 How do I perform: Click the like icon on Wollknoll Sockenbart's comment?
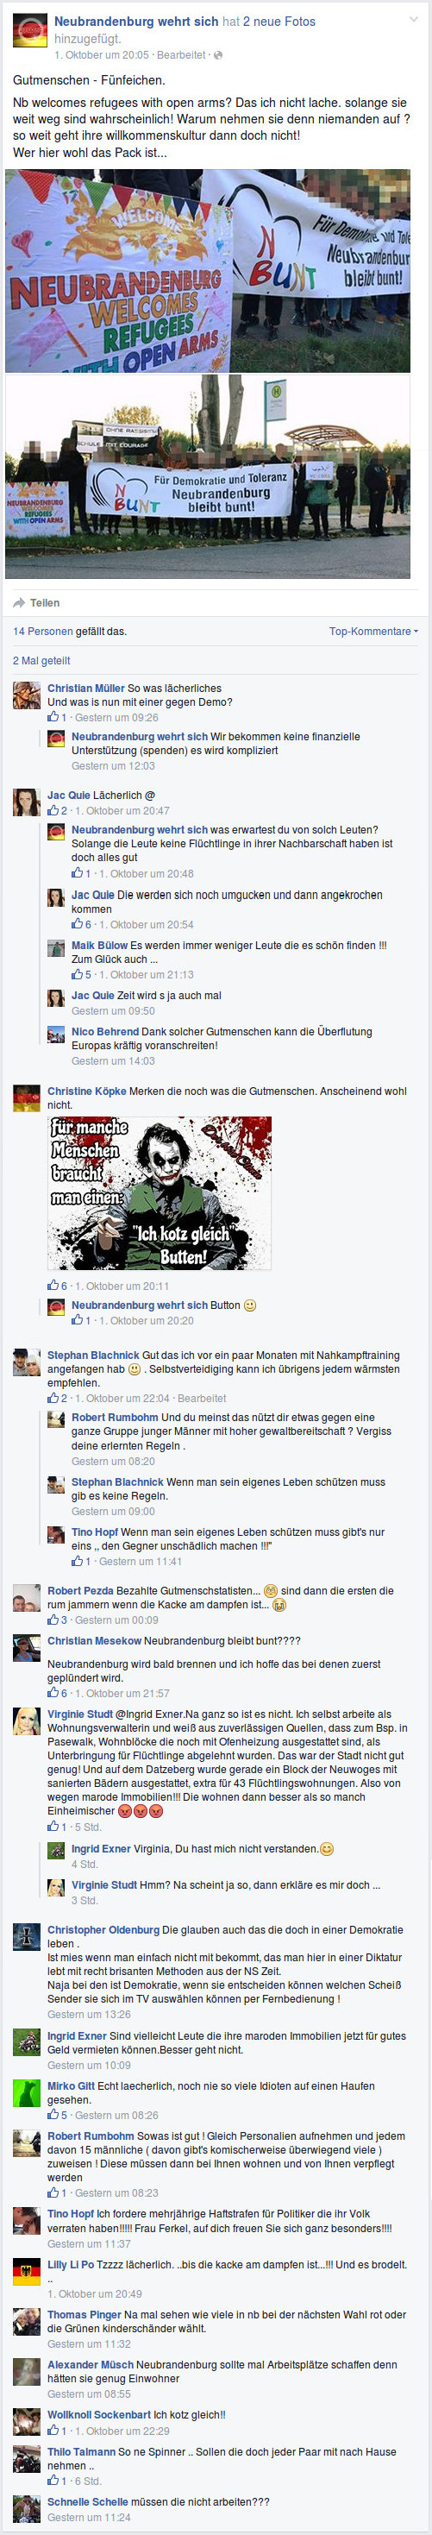(x=53, y=2430)
